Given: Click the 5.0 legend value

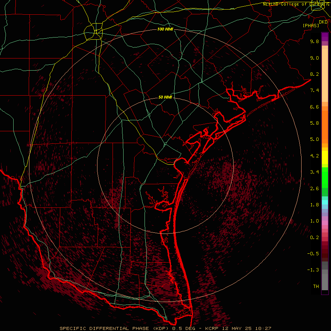Looking at the screenshot, I should click(314, 139).
